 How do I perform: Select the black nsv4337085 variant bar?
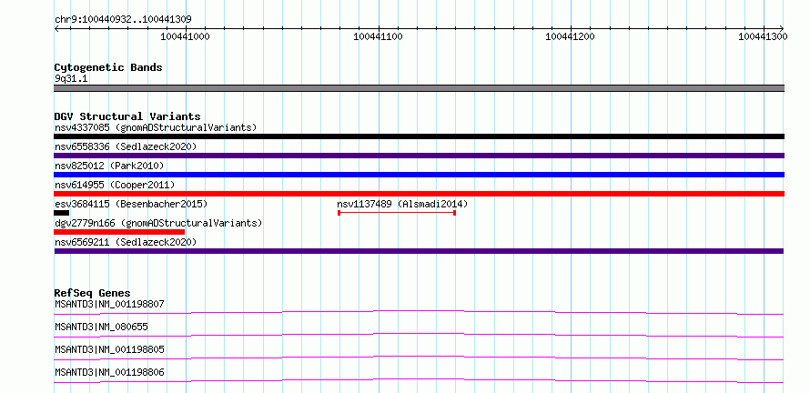419,136
